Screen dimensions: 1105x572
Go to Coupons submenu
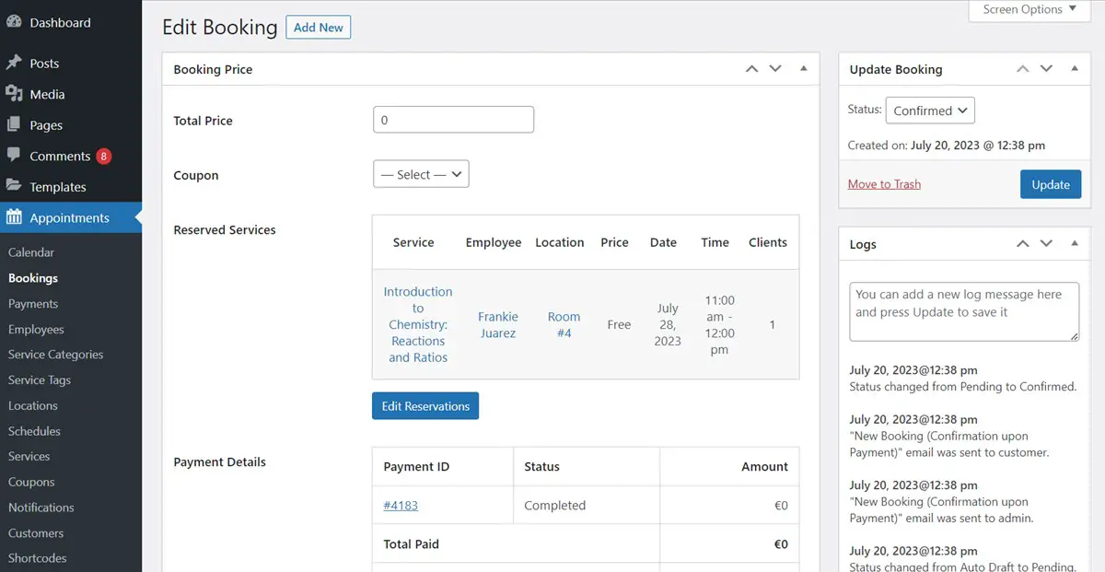[31, 483]
